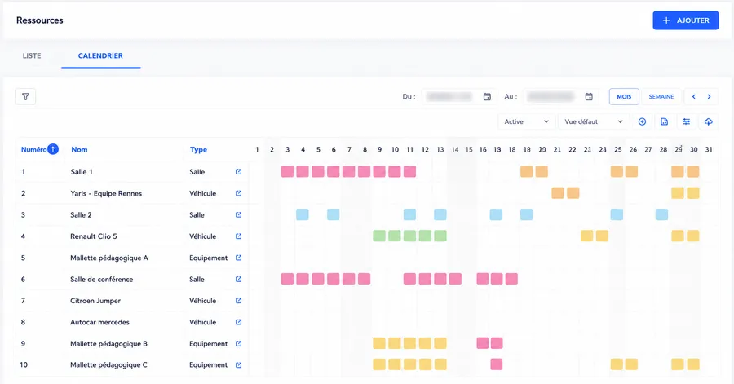Click the Salle 1 resource name
The height and width of the screenshot is (384, 734).
[x=82, y=172]
